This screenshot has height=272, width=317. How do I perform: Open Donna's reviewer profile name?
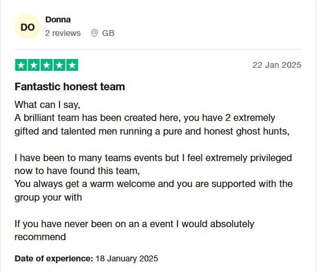click(x=58, y=19)
